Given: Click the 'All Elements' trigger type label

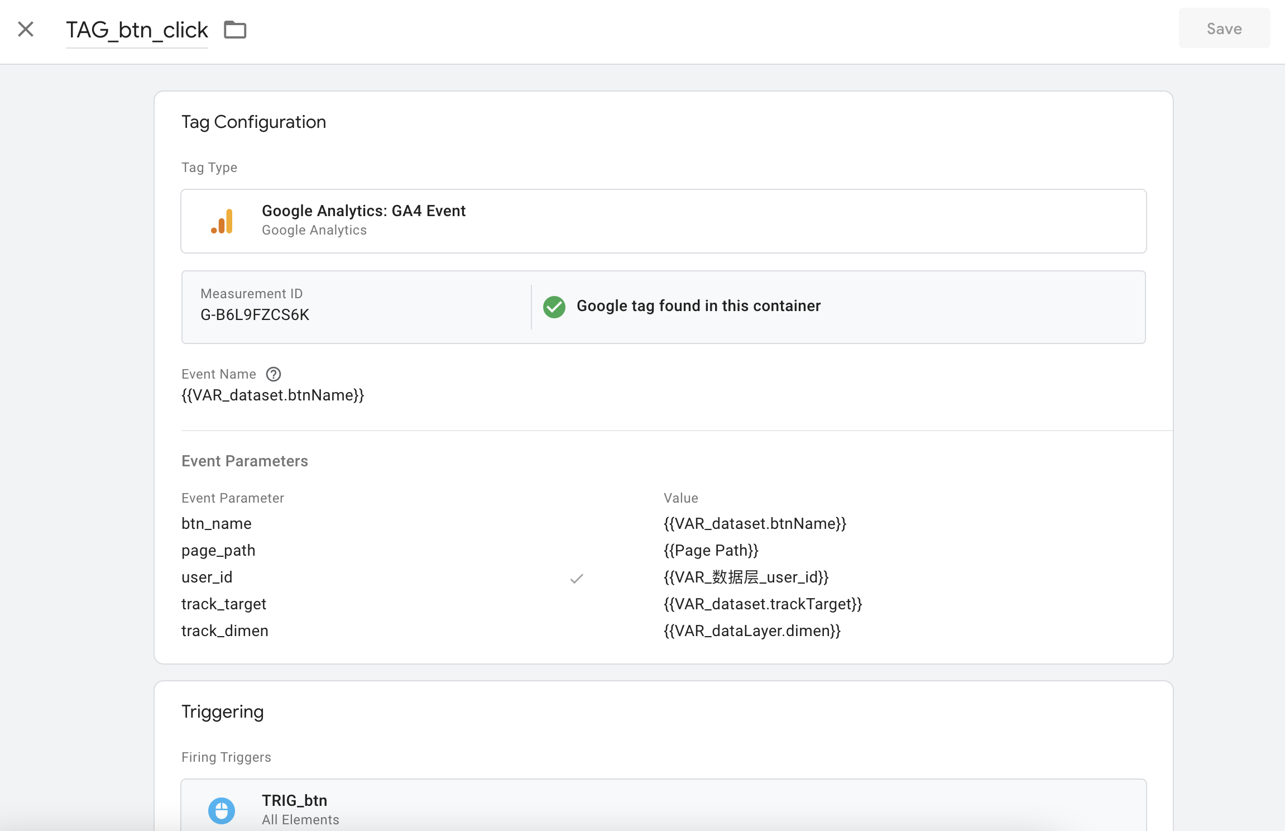Looking at the screenshot, I should click(300, 820).
